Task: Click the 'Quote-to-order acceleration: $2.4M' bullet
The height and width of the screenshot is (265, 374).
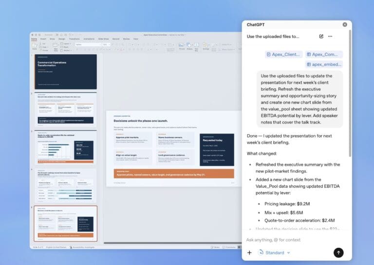Action: point(299,220)
